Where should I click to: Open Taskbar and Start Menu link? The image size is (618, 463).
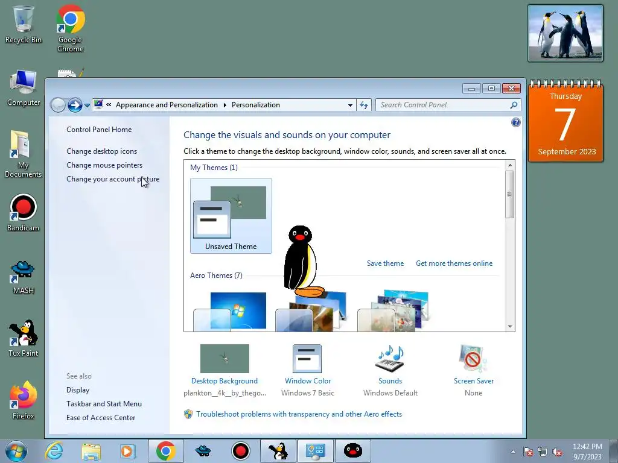click(104, 403)
